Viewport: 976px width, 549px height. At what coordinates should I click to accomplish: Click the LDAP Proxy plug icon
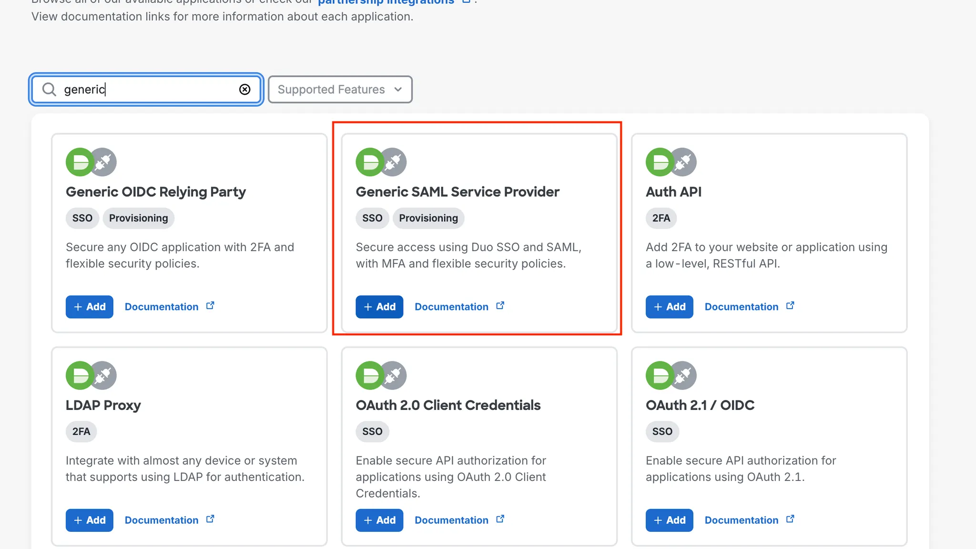104,376
